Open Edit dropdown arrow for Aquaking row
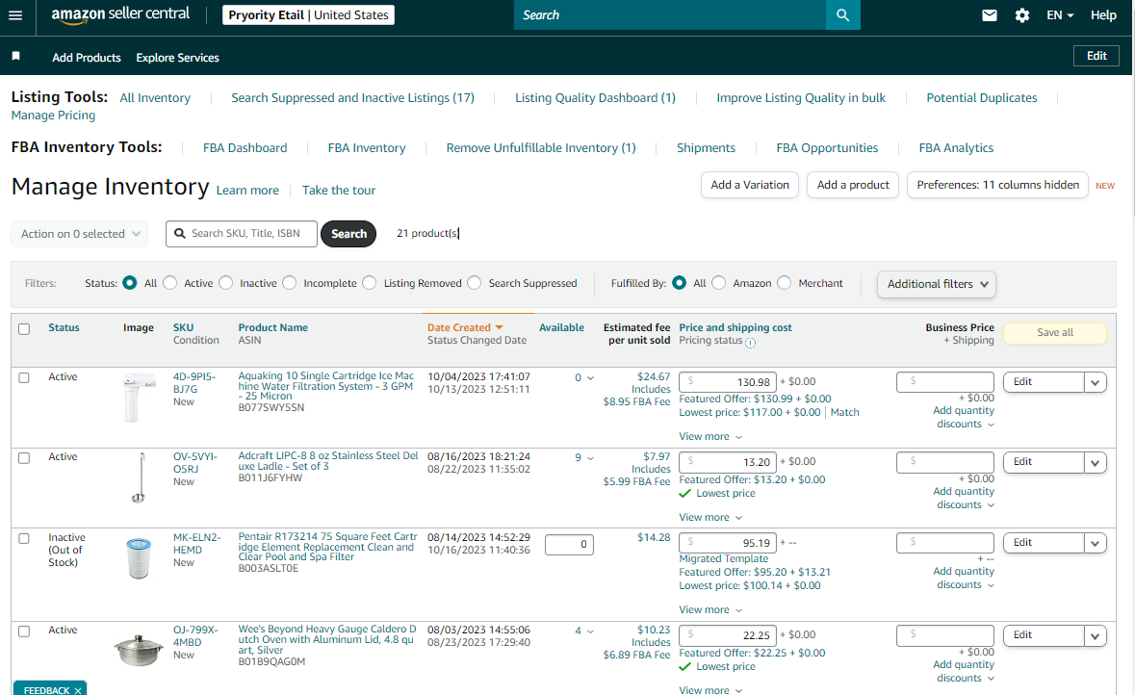Viewport: 1135px width, 695px height. (1096, 382)
